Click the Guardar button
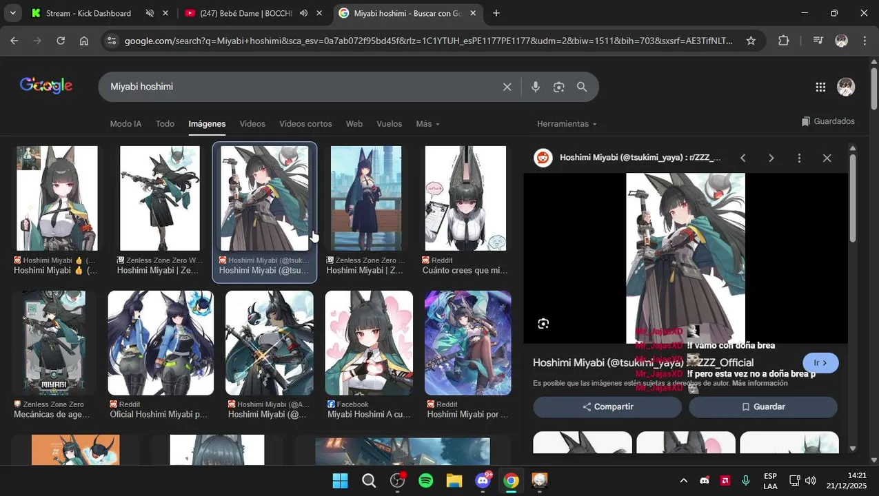Screen dimensions: 879x496 pos(763,407)
